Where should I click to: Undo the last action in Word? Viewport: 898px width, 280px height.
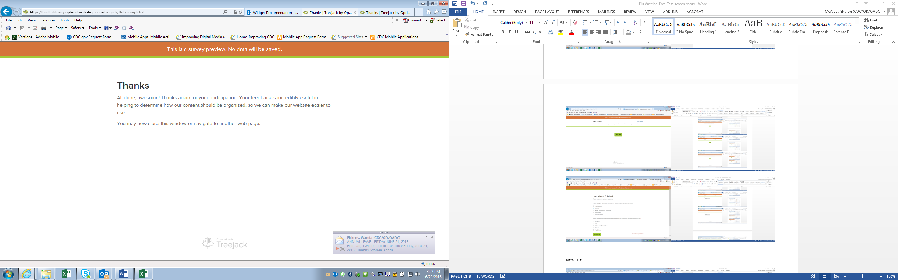tap(472, 3)
